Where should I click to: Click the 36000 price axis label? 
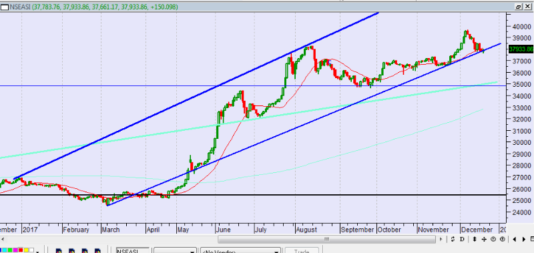tap(523, 73)
